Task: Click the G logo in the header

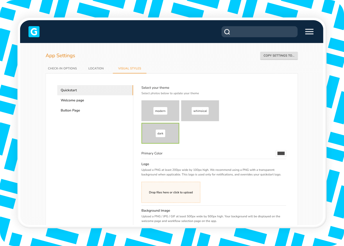Action: click(x=34, y=32)
